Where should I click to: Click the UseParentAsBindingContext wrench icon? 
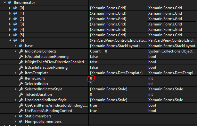(x=21, y=111)
